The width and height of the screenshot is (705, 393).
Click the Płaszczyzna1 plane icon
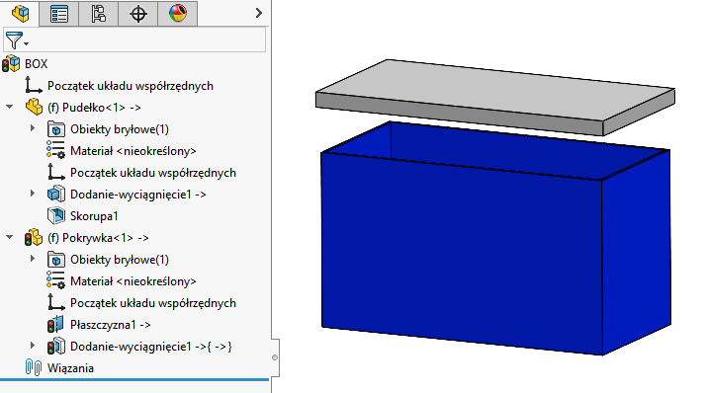56,324
